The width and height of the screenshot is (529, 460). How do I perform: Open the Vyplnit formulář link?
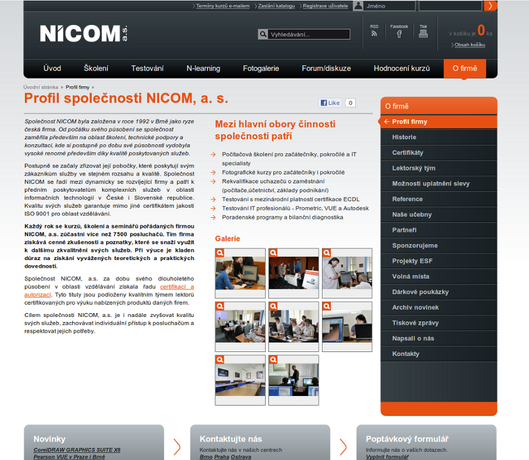(x=387, y=457)
